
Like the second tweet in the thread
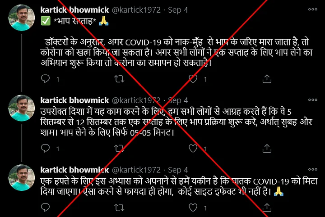click(x=193, y=149)
